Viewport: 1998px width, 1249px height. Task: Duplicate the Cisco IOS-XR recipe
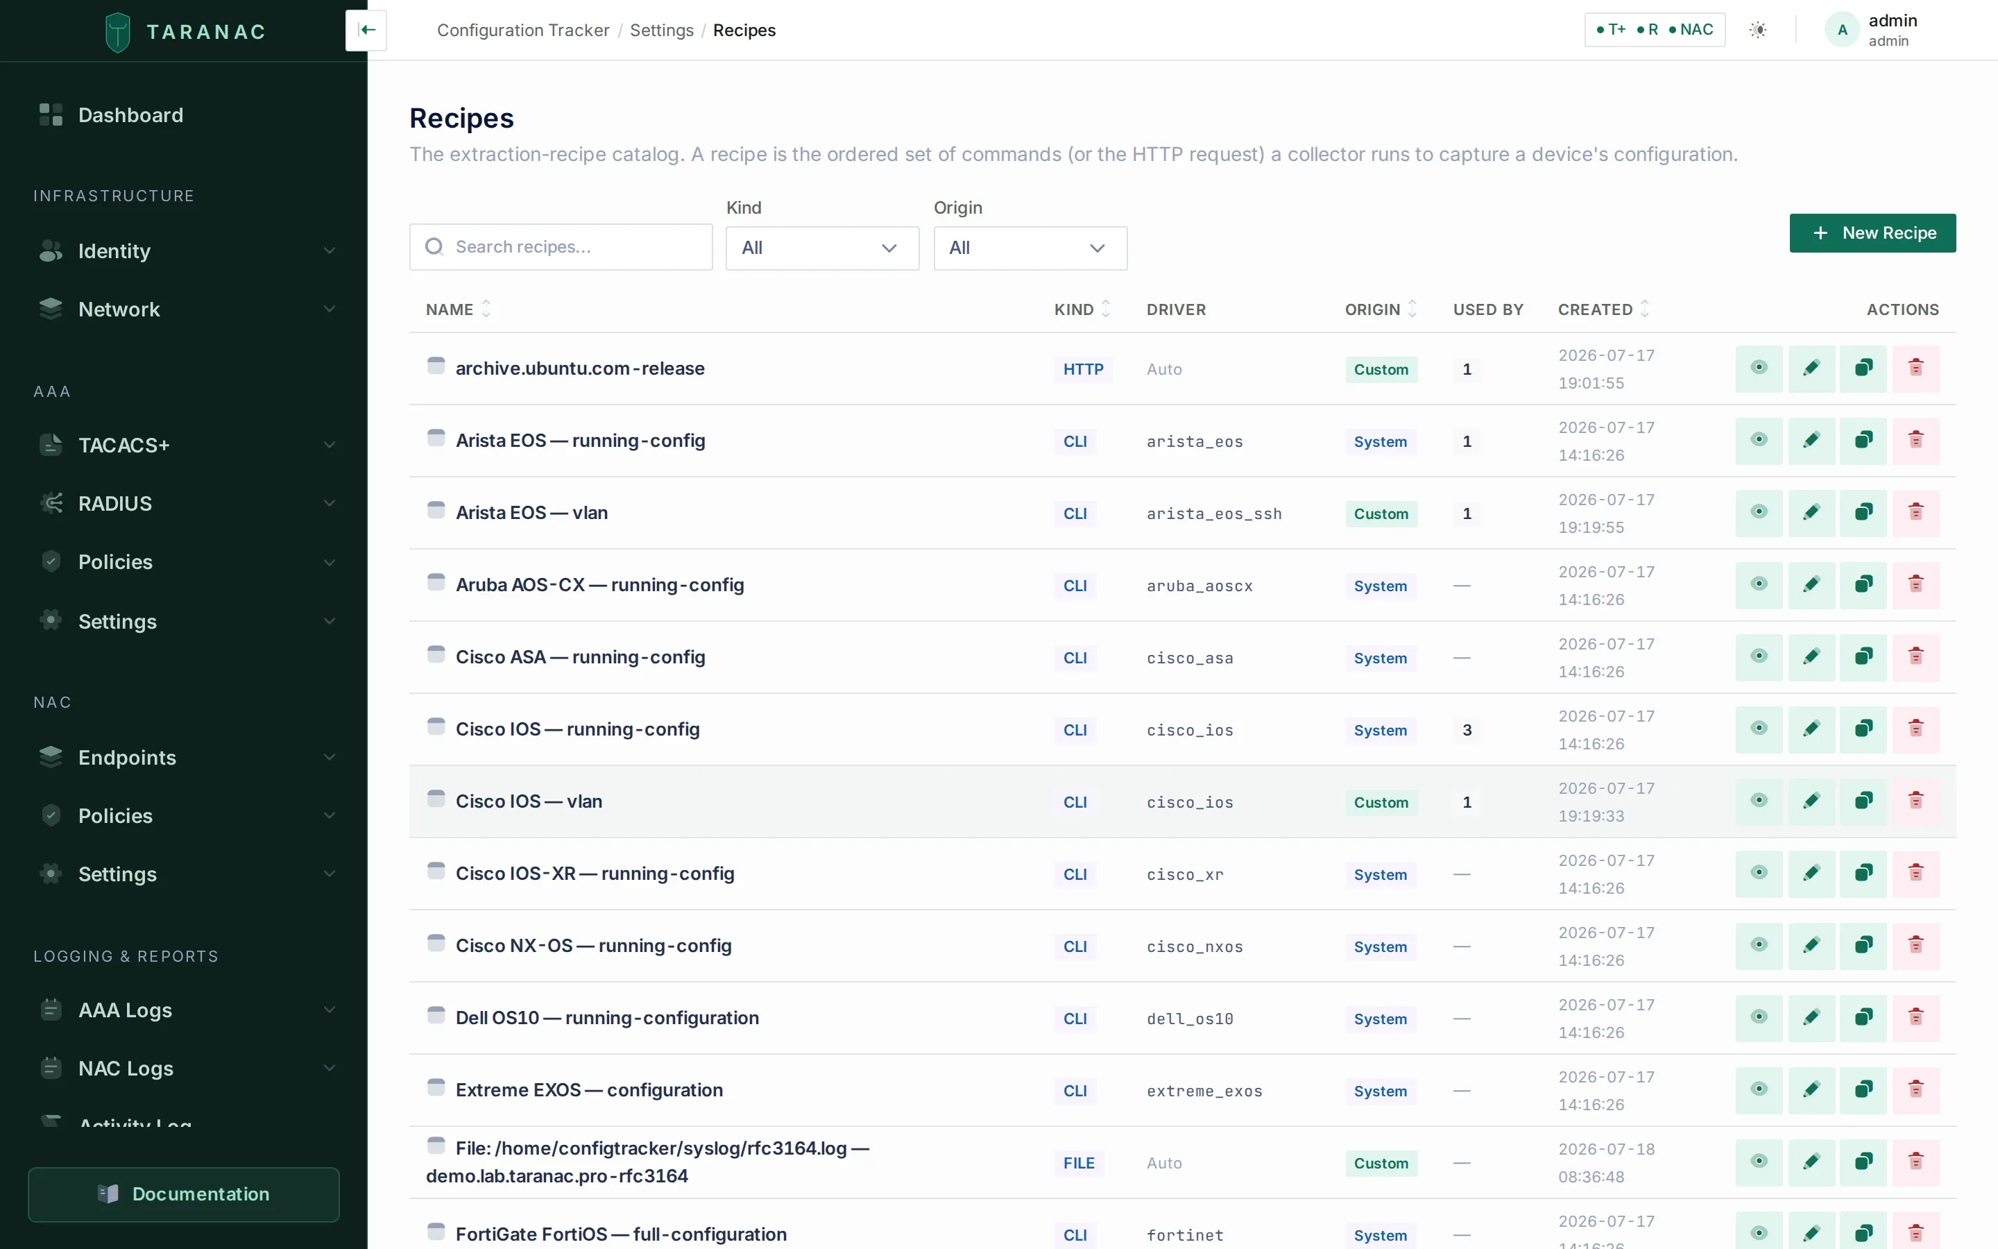1863,874
